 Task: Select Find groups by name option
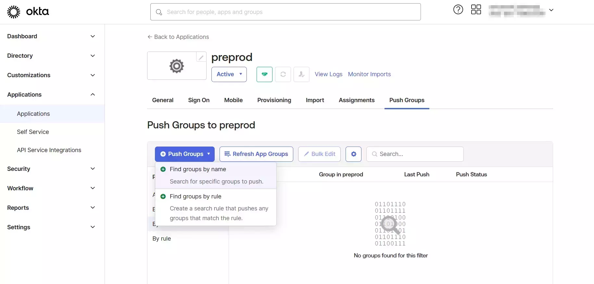point(198,169)
